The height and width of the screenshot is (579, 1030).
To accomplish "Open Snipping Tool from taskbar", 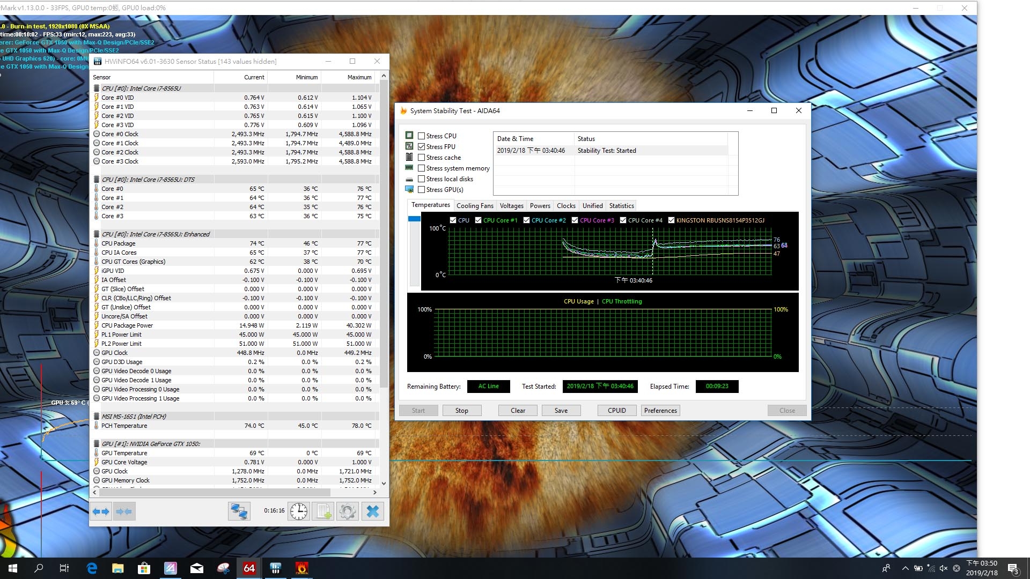I will (x=223, y=568).
